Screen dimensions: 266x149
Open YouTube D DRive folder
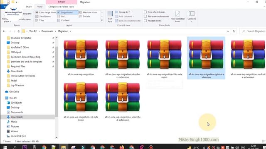(x=20, y=48)
